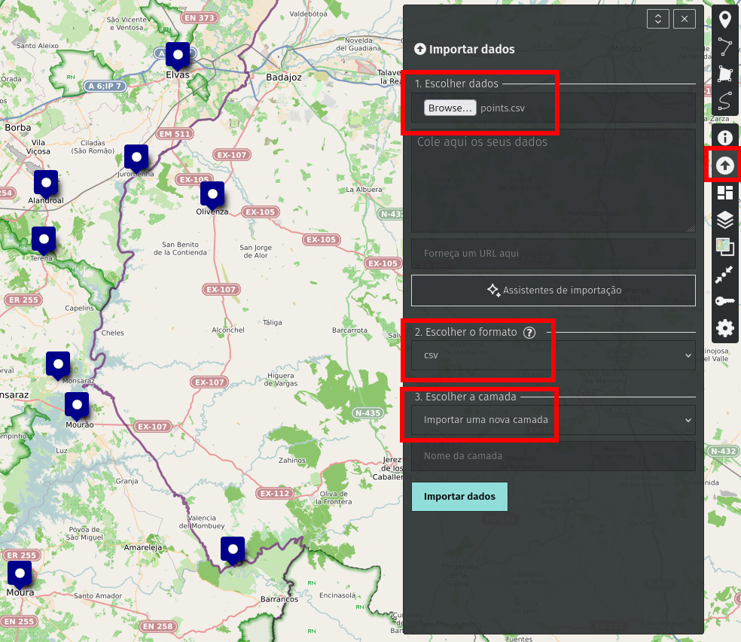Screen dimensions: 741x642
Task: Open the layers manager icon
Action: (725, 220)
